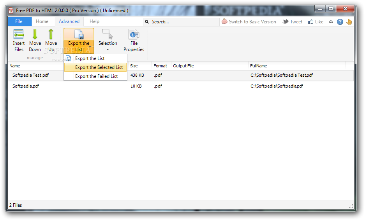Click the Tweet bird icon
365x220 pixels.
click(x=286, y=22)
